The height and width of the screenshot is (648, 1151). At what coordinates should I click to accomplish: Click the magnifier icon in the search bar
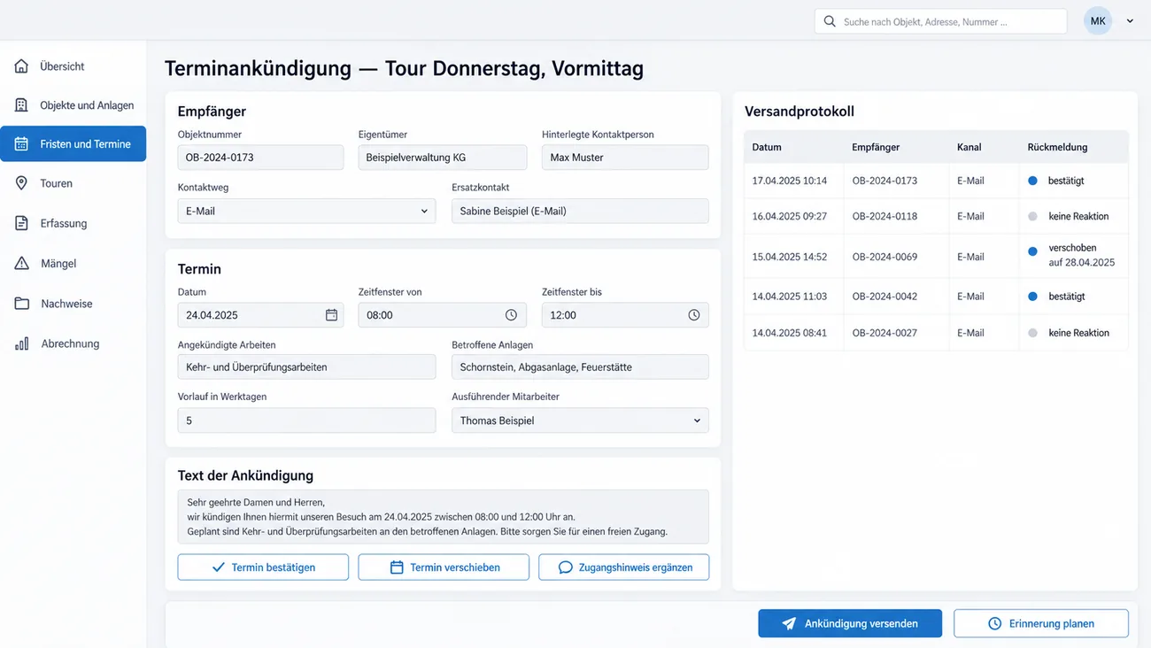coord(830,21)
